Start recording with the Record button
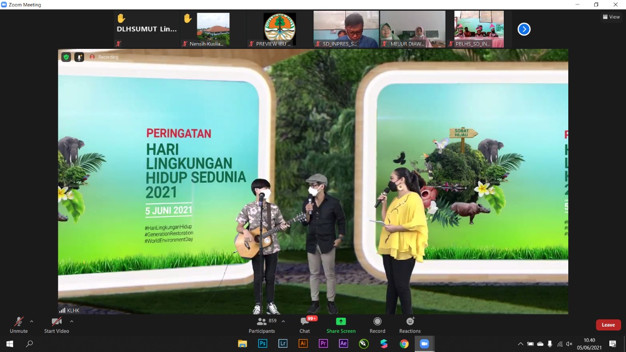Image resolution: width=626 pixels, height=352 pixels. (x=377, y=325)
